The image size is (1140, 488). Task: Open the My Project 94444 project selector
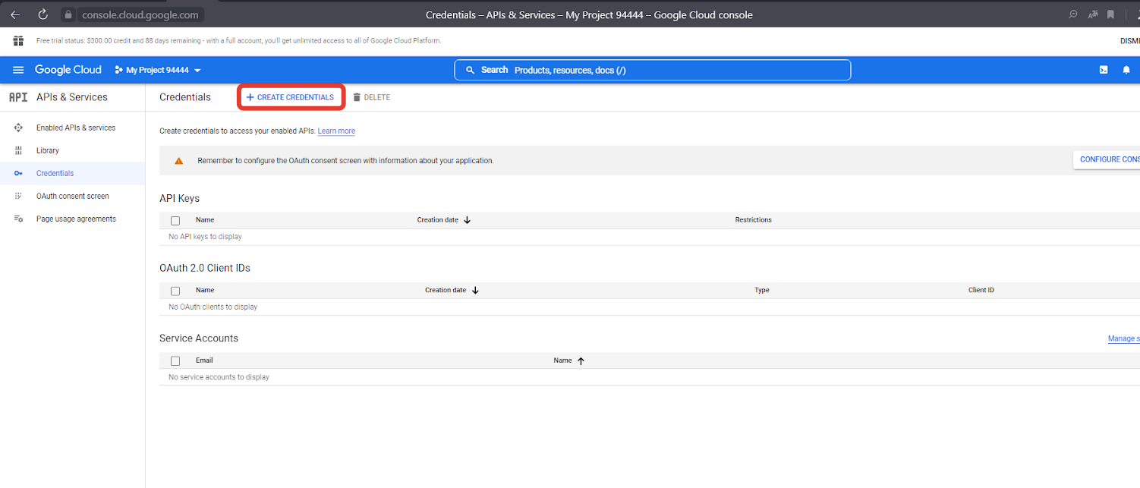158,70
